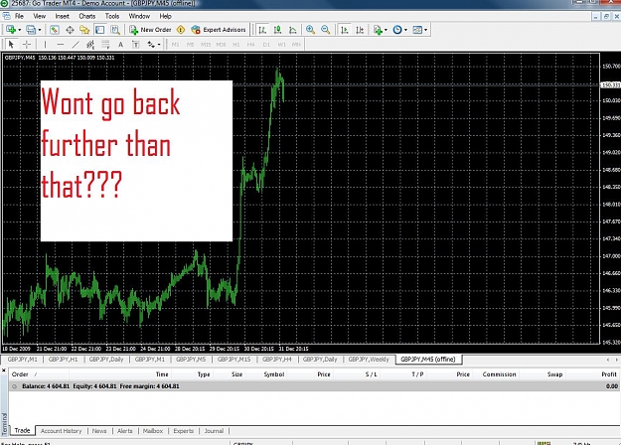Image resolution: width=621 pixels, height=445 pixels.
Task: Select the trendline drawing tool
Action: click(x=76, y=45)
